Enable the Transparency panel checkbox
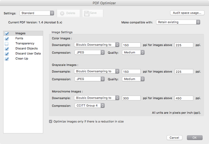The image size is (209, 144). pyautogui.click(x=7, y=44)
